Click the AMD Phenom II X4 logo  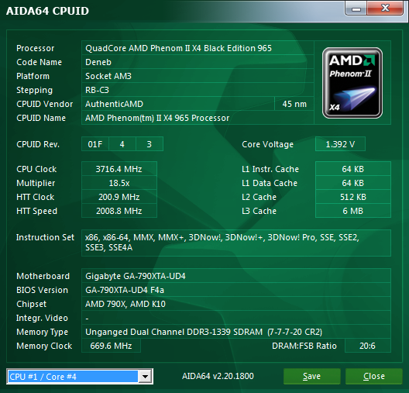tap(352, 83)
